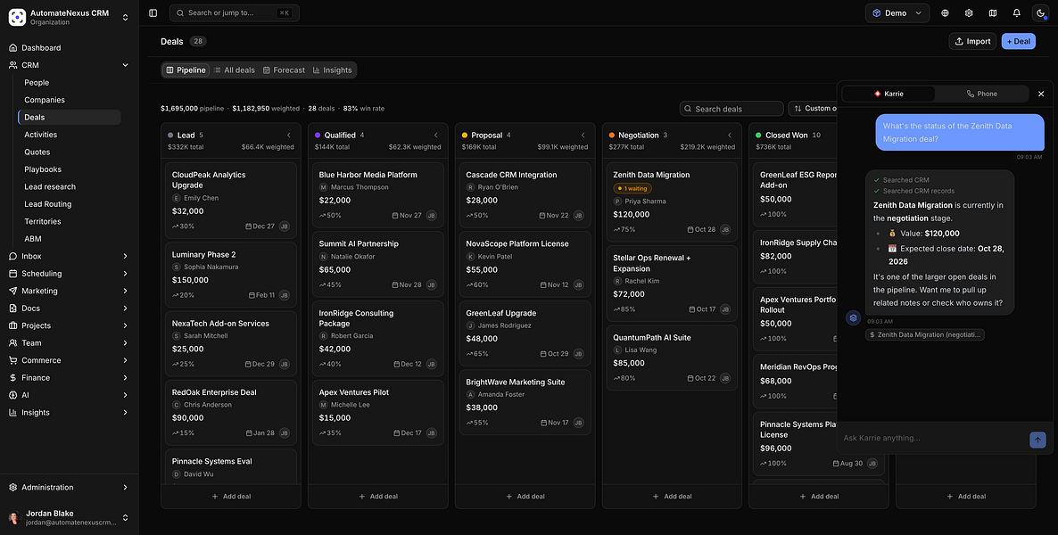Viewport: 1058px width, 535px height.
Task: Open the settings gear in top bar
Action: tap(969, 12)
